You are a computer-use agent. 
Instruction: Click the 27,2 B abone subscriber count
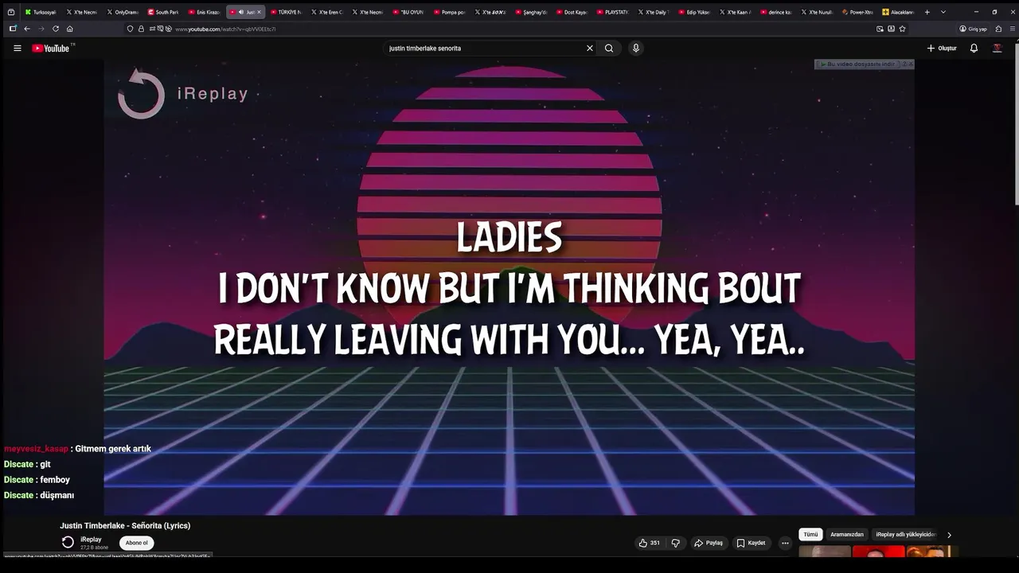94,548
